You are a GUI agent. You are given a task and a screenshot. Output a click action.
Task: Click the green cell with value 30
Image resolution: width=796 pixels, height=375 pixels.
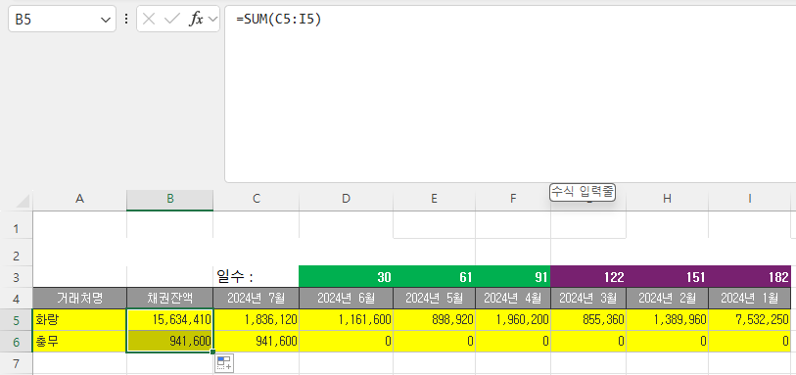[x=347, y=277]
